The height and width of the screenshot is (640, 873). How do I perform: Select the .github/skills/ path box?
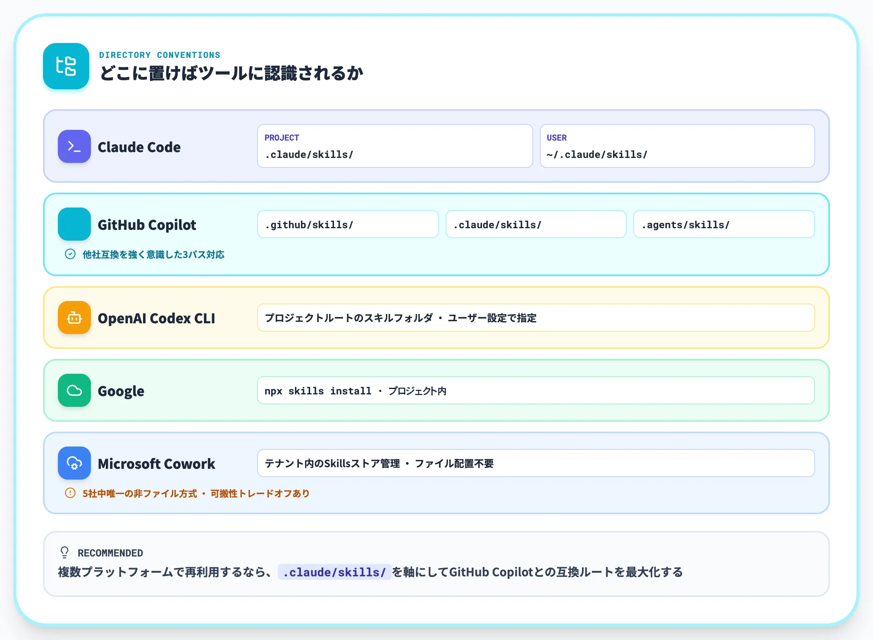click(x=348, y=224)
